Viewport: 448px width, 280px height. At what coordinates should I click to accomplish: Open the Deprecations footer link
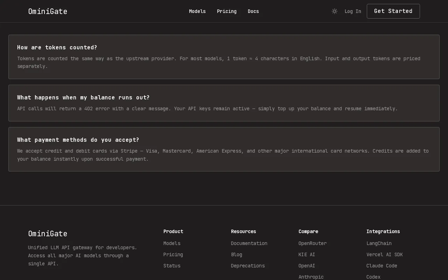pyautogui.click(x=248, y=266)
